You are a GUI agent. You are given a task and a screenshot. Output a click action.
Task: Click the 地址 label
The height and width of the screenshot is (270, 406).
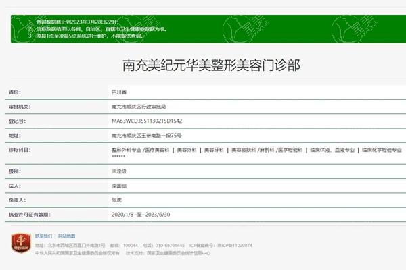(x=15, y=136)
